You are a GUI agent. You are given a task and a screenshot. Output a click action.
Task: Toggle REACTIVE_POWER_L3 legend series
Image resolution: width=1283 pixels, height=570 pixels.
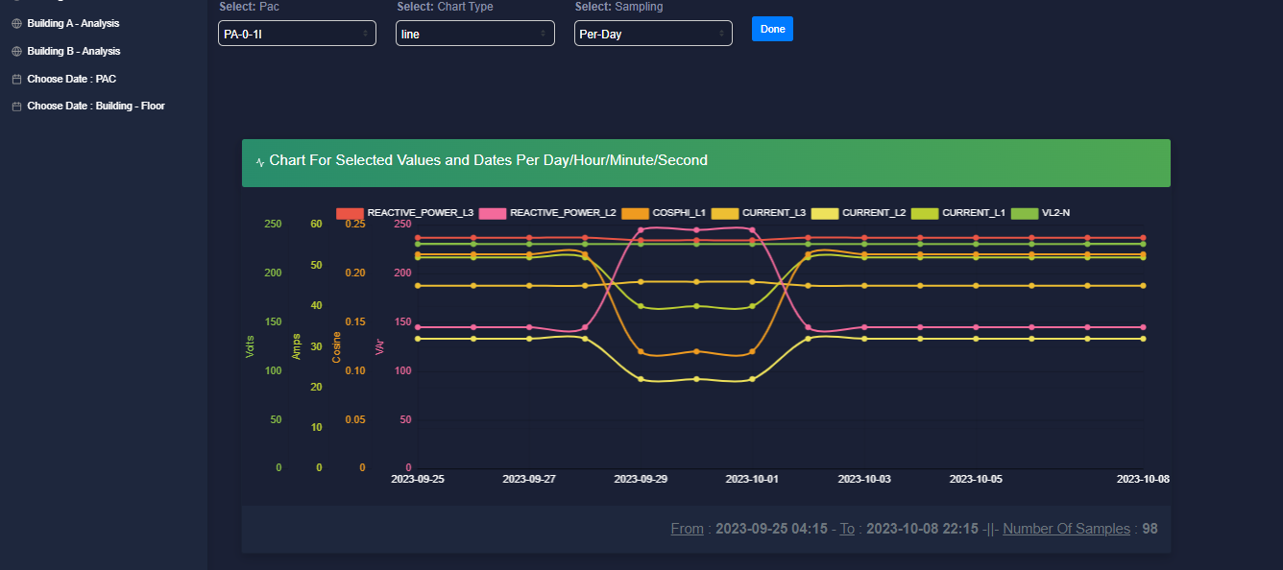[x=404, y=213]
